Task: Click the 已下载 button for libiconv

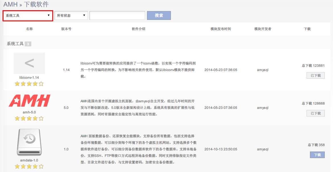Action: pyautogui.click(x=315, y=75)
